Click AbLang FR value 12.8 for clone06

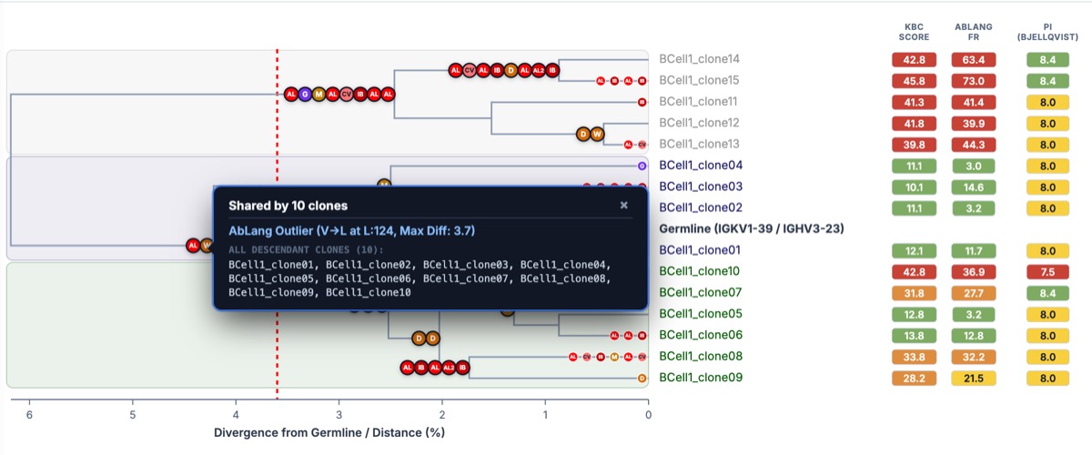pos(975,335)
